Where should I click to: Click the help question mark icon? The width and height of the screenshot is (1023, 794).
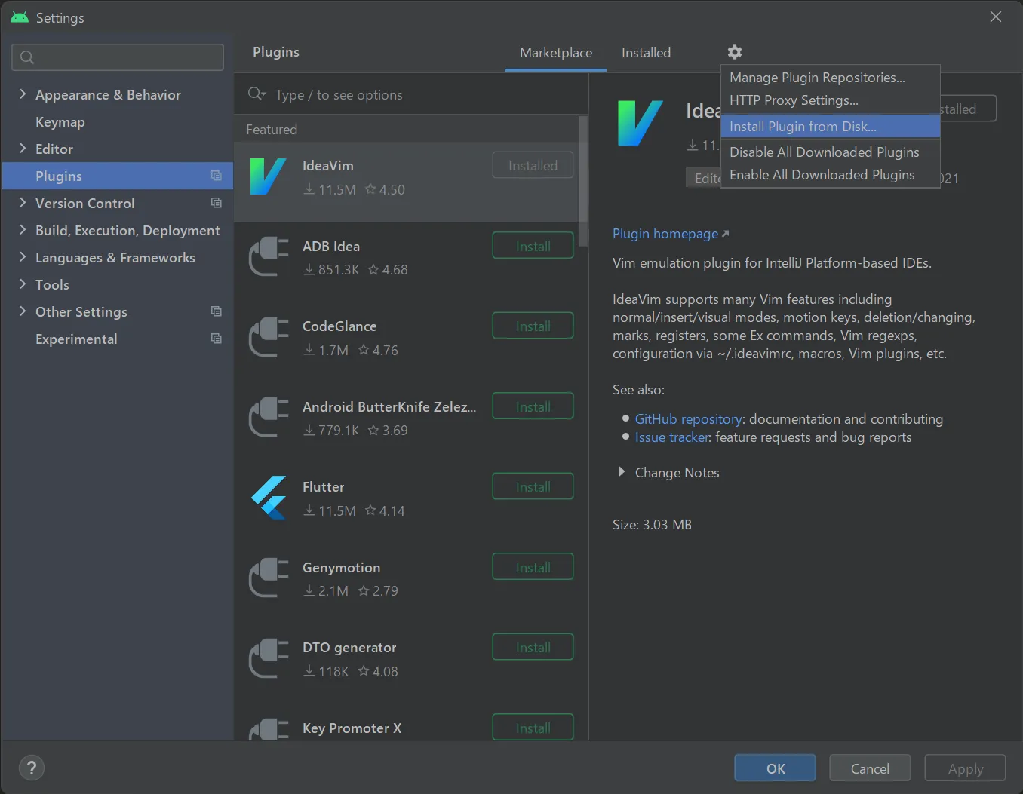(x=31, y=768)
